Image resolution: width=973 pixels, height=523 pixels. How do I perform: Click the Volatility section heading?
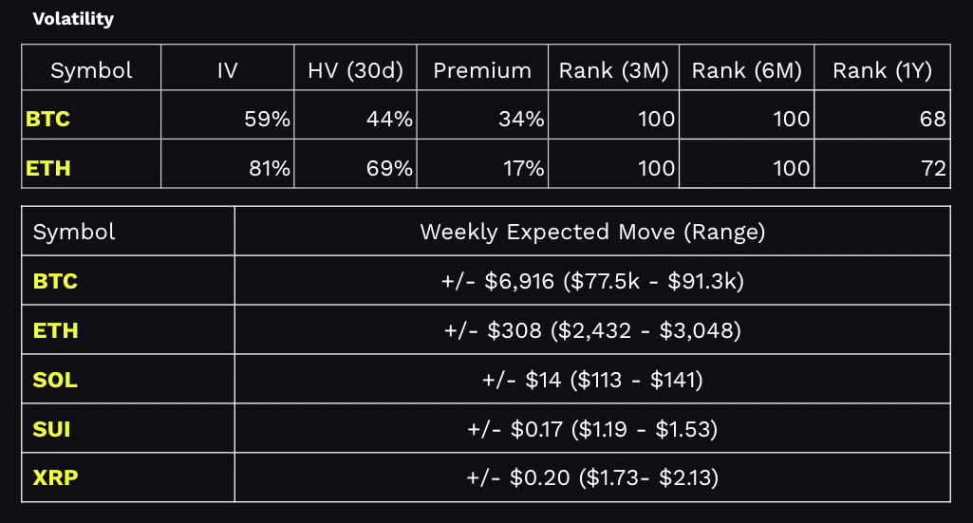tap(73, 19)
